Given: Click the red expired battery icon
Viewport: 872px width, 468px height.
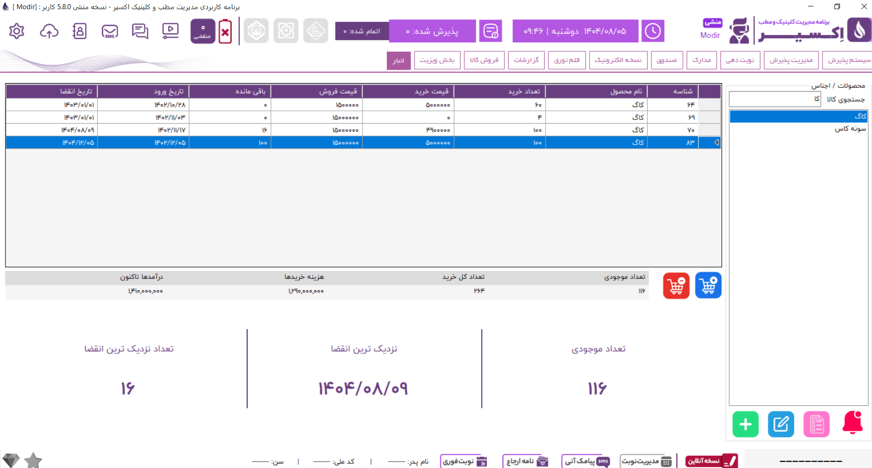Looking at the screenshot, I should coord(225,32).
